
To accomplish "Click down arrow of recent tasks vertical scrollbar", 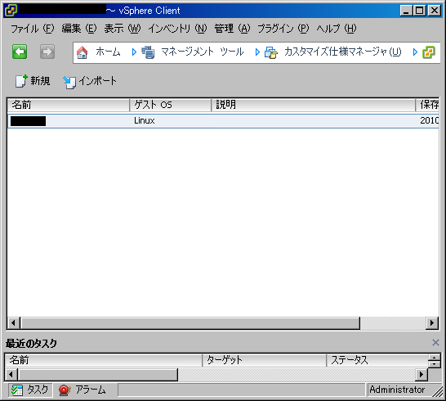I will point(435,364).
